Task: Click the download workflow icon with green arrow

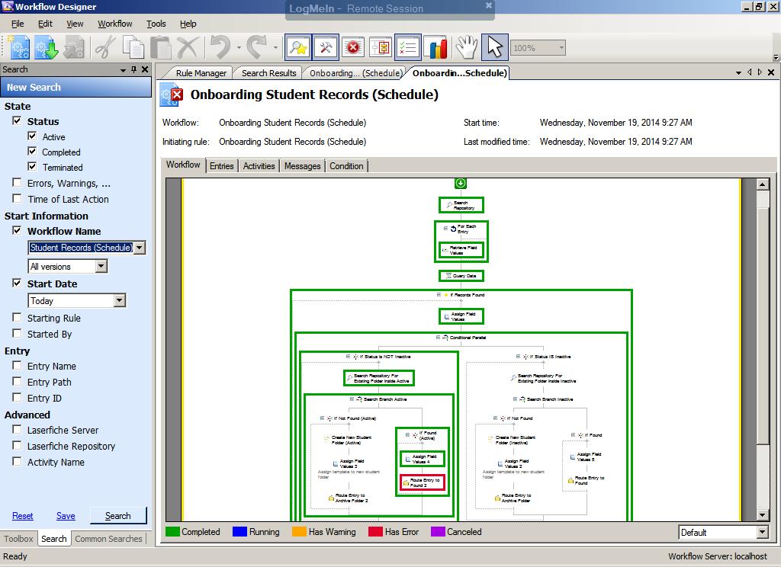Action: coord(46,47)
